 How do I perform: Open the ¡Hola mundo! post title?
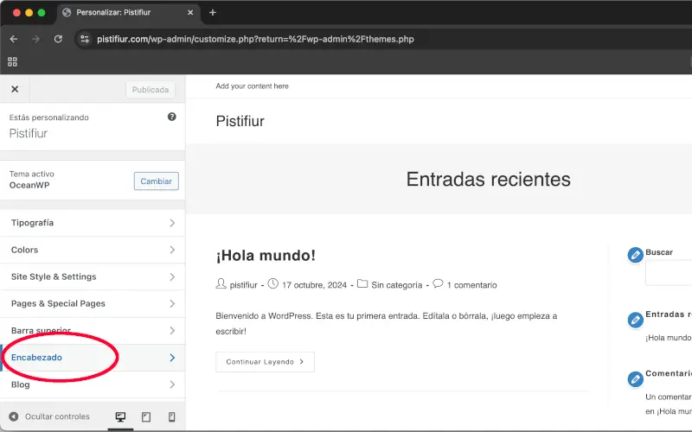coord(266,255)
